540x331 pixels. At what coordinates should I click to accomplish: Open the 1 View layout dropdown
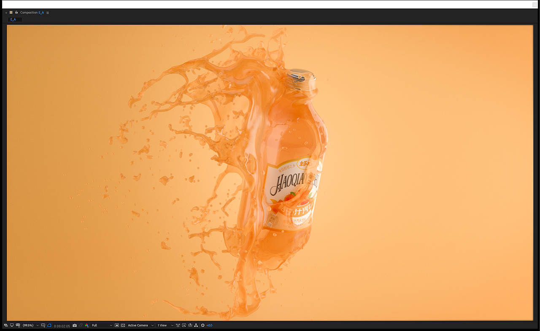pyautogui.click(x=166, y=325)
